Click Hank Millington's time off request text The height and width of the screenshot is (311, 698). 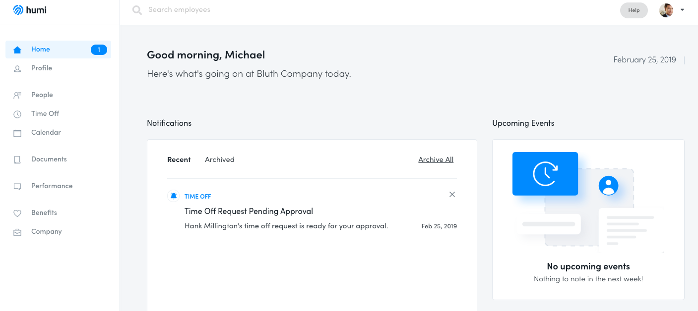286,226
